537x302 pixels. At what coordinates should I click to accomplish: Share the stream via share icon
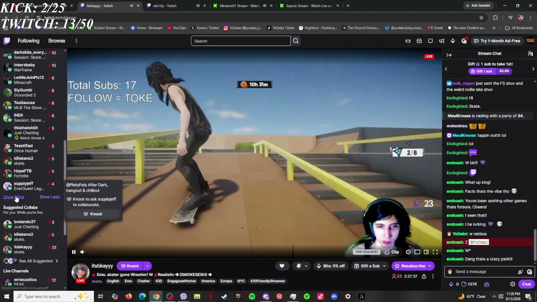(x=424, y=276)
